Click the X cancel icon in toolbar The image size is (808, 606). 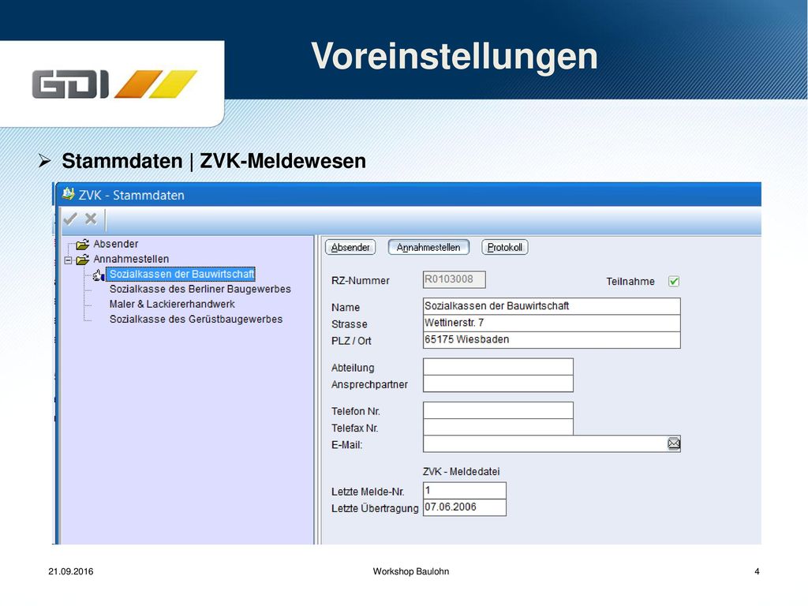point(91,219)
